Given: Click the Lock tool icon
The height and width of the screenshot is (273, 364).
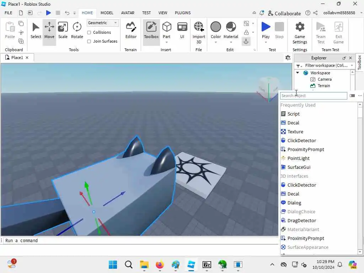Looking at the screenshot, I should [246, 32].
